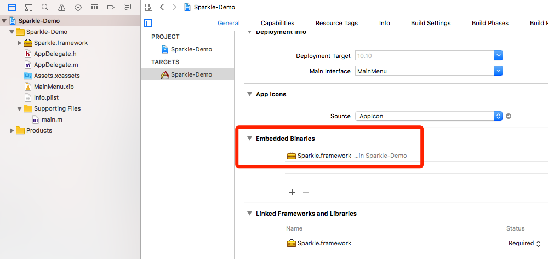Image resolution: width=548 pixels, height=259 pixels.
Task: Collapse the Sparkle-Demo group folder
Action: coord(12,32)
